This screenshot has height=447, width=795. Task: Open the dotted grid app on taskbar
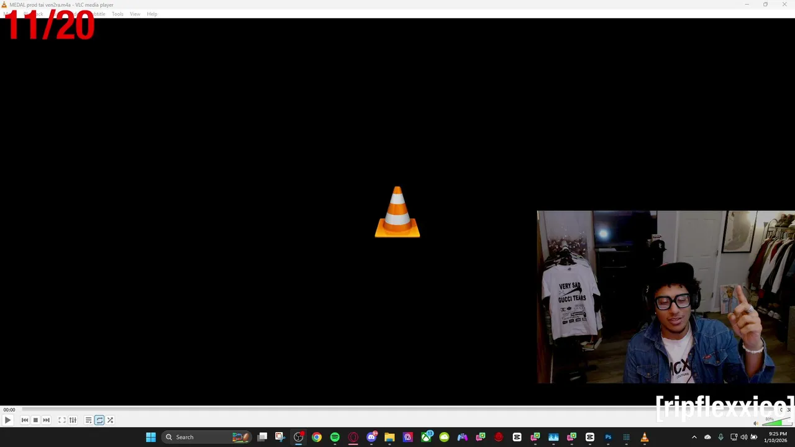[626, 437]
